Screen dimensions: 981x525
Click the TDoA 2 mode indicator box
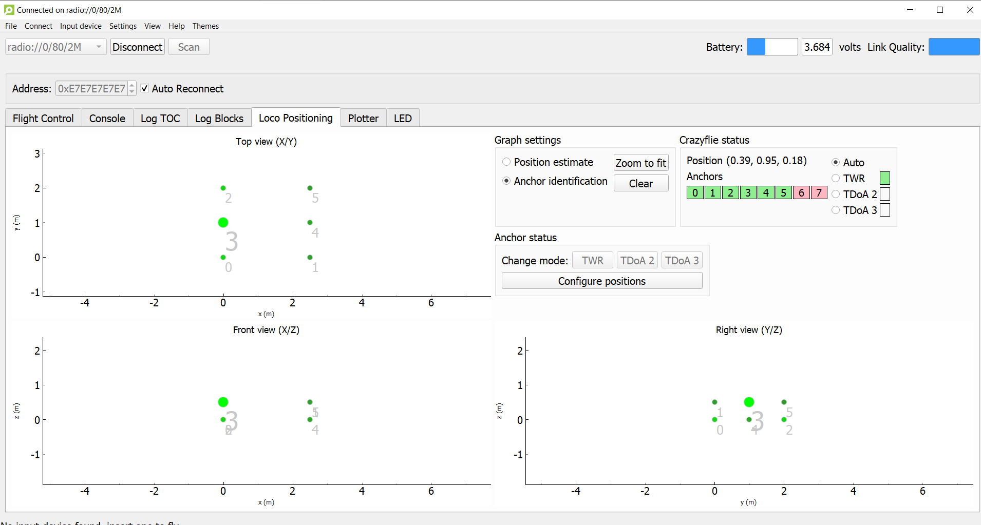pos(884,194)
